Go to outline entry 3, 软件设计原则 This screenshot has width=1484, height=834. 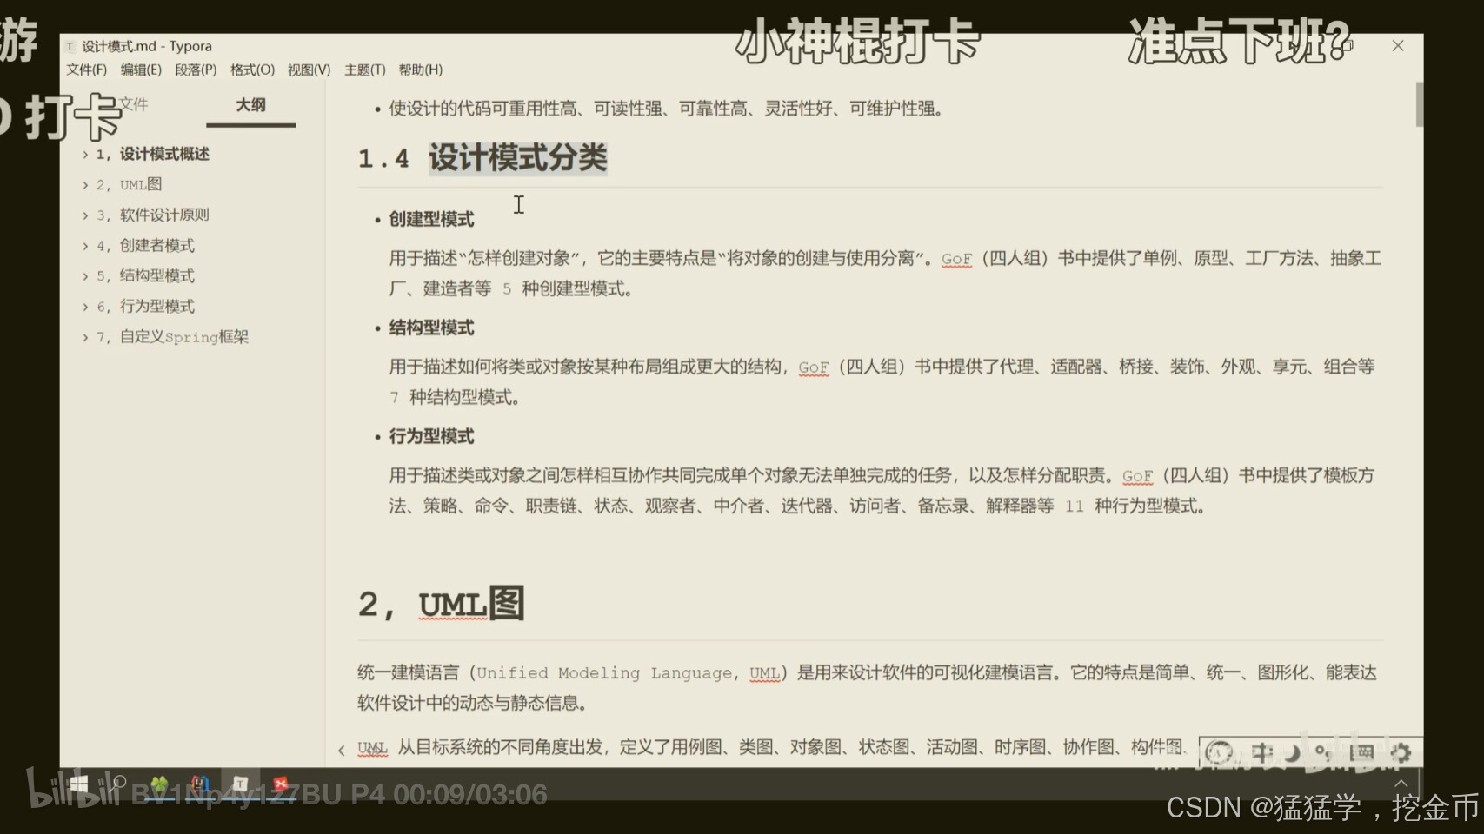[x=152, y=215]
